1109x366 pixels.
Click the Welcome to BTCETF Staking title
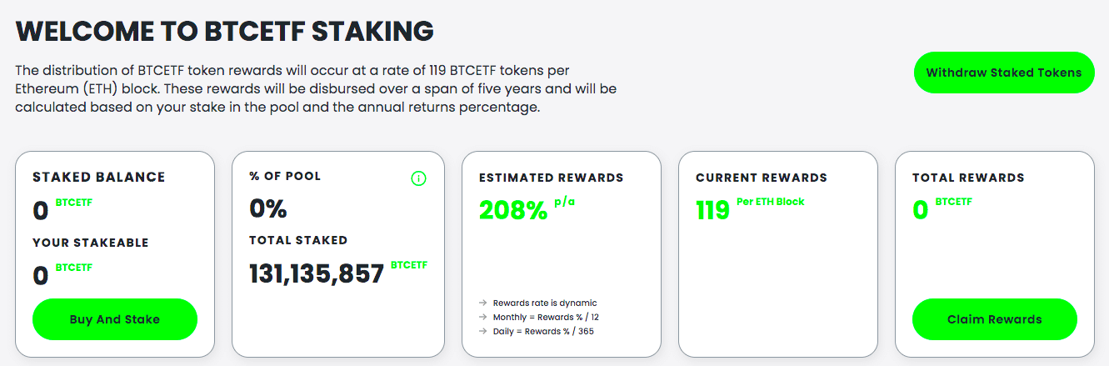coord(225,32)
